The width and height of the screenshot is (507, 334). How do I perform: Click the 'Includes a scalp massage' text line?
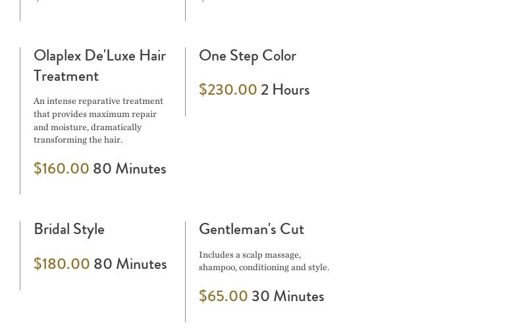tap(250, 254)
